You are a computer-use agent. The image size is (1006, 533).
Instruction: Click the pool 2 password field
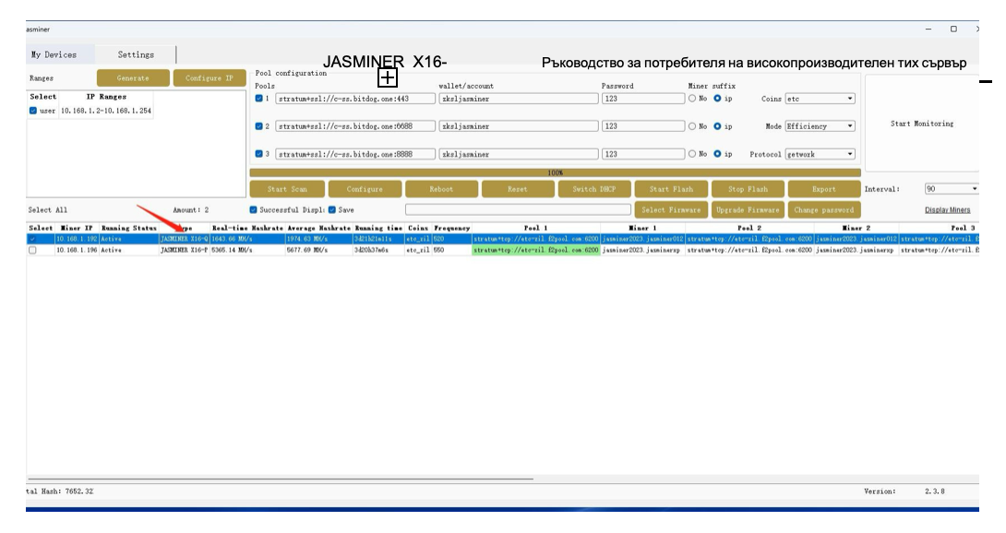tap(643, 126)
